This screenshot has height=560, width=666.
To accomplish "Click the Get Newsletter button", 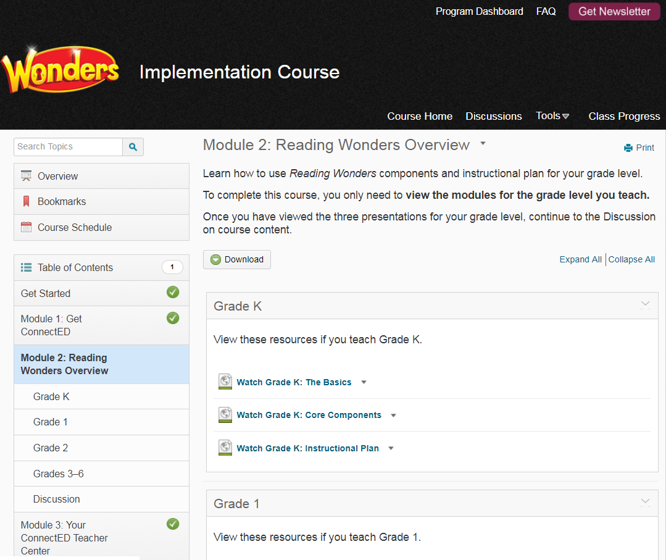I will tap(614, 12).
